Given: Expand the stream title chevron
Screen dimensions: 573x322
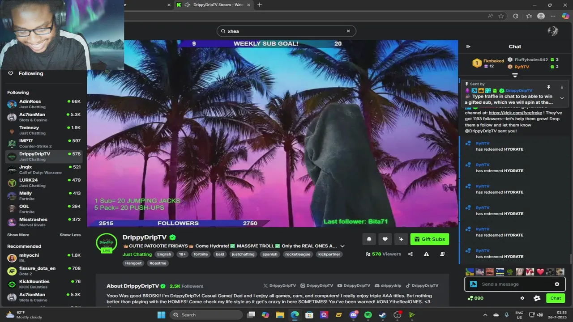Looking at the screenshot, I should [x=342, y=246].
